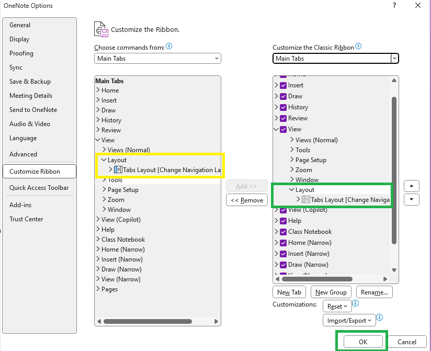The height and width of the screenshot is (351, 431).
Task: Expand Tabs Layout item in the right list
Action: pyautogui.click(x=298, y=199)
